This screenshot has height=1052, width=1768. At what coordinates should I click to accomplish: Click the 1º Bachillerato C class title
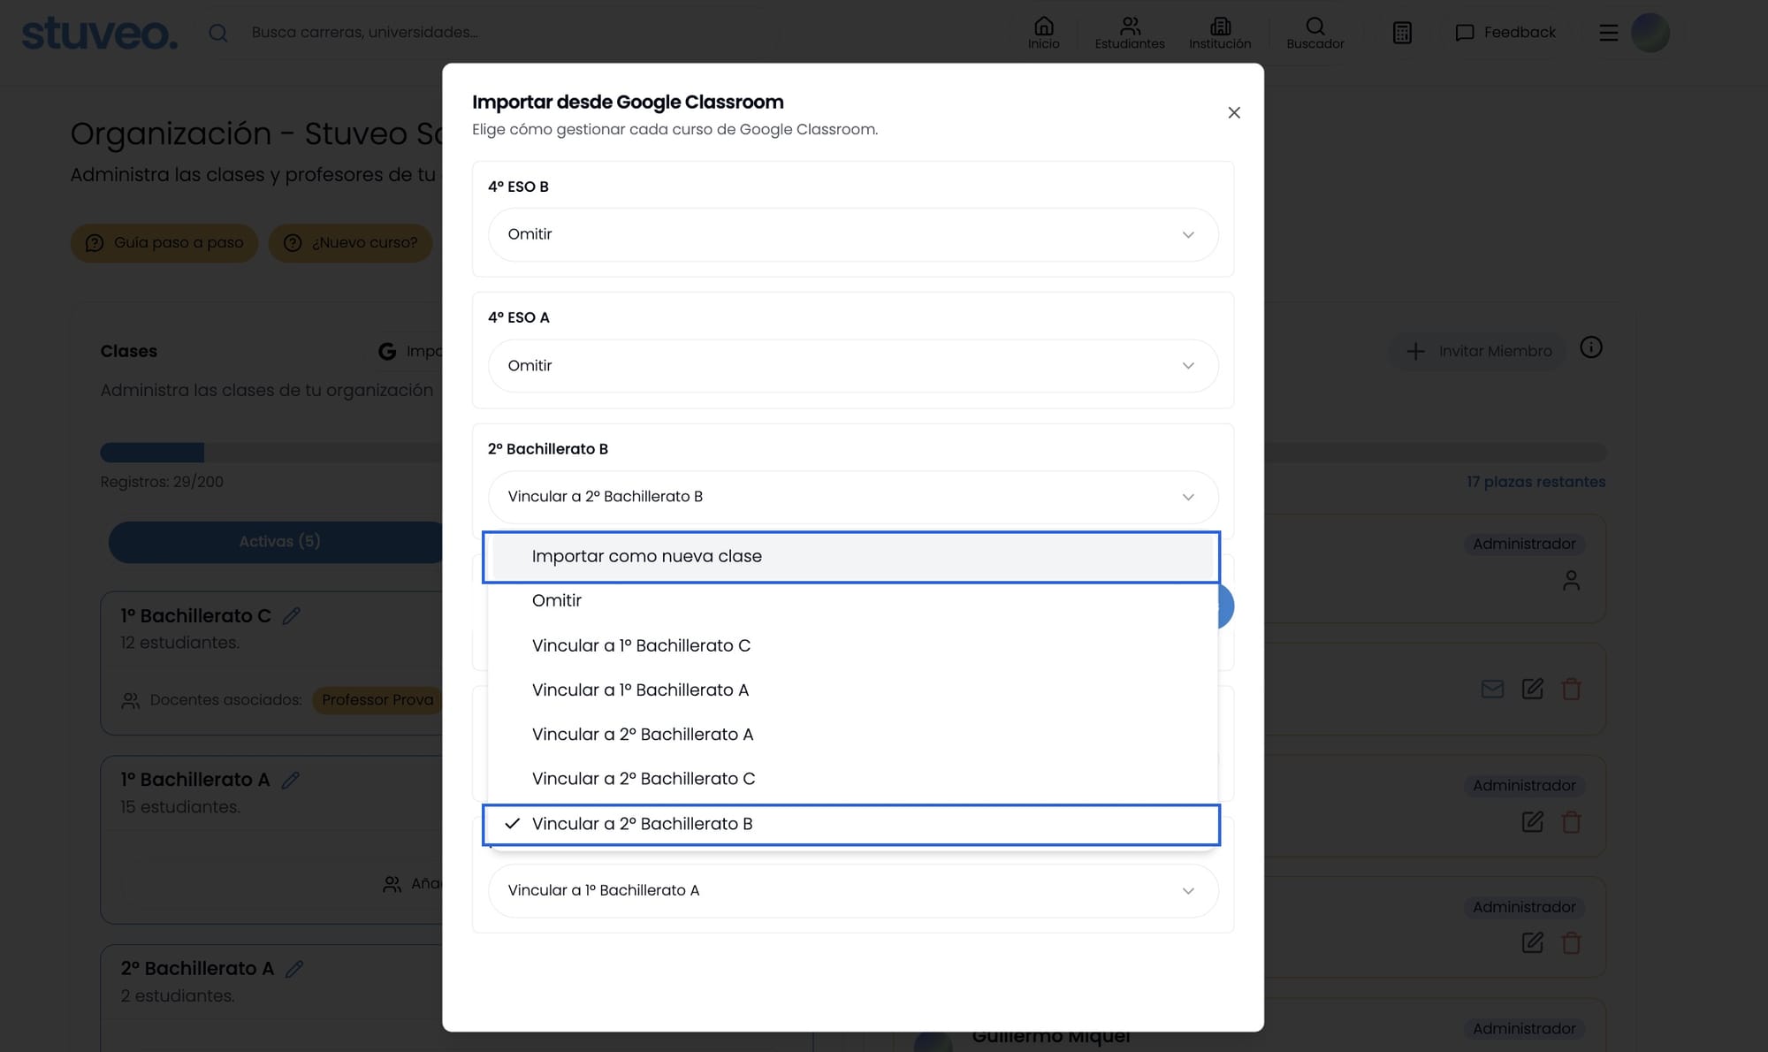click(x=196, y=616)
